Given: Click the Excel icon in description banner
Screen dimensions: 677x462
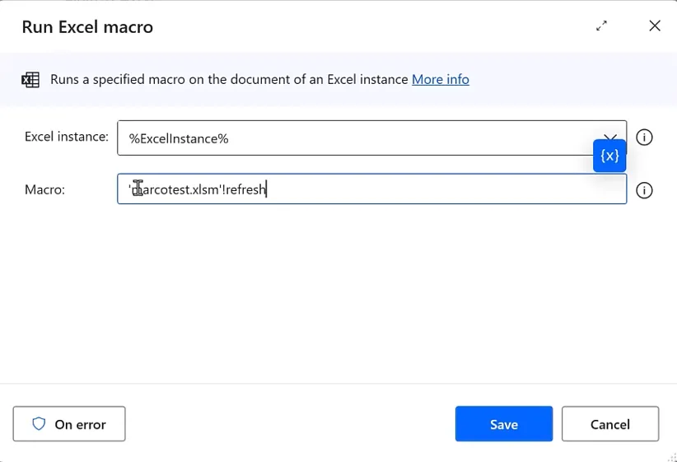Looking at the screenshot, I should (x=30, y=80).
